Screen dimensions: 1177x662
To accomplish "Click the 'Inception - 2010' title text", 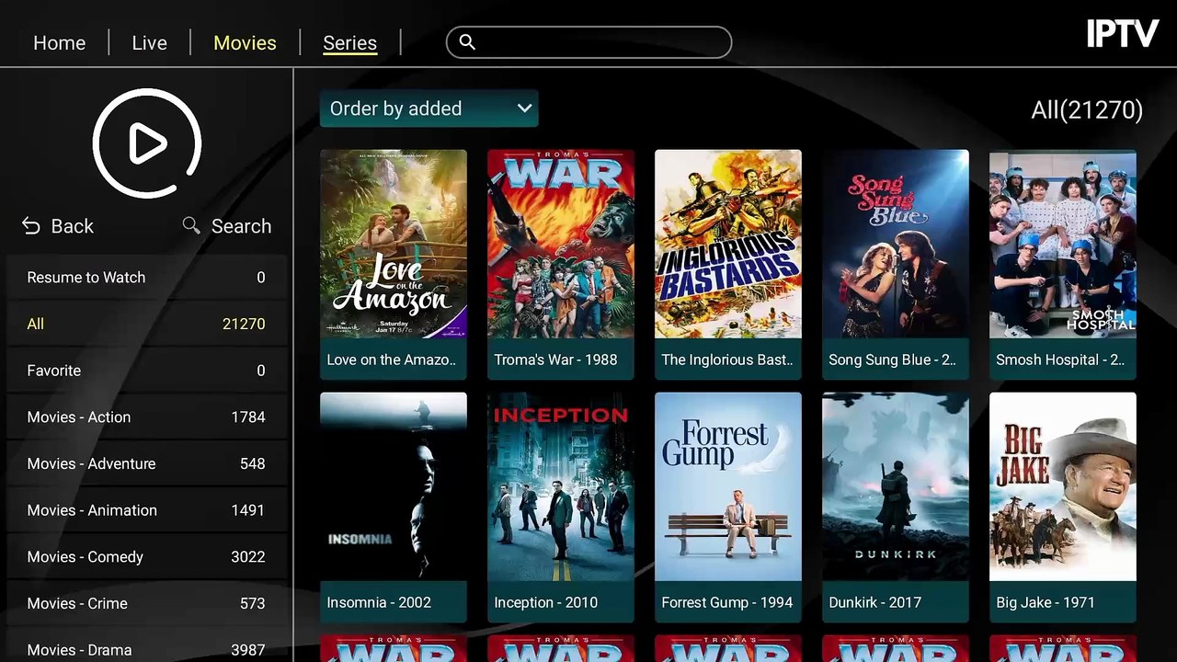I will tap(546, 602).
